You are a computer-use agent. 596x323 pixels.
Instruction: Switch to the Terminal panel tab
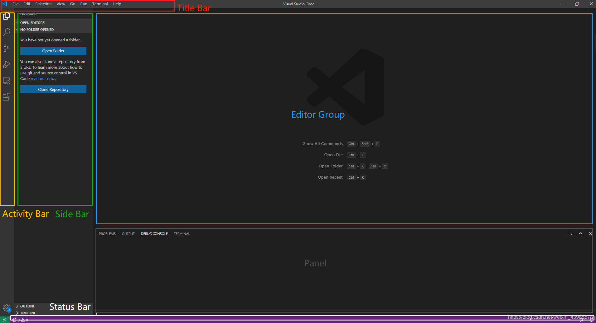[182, 234]
